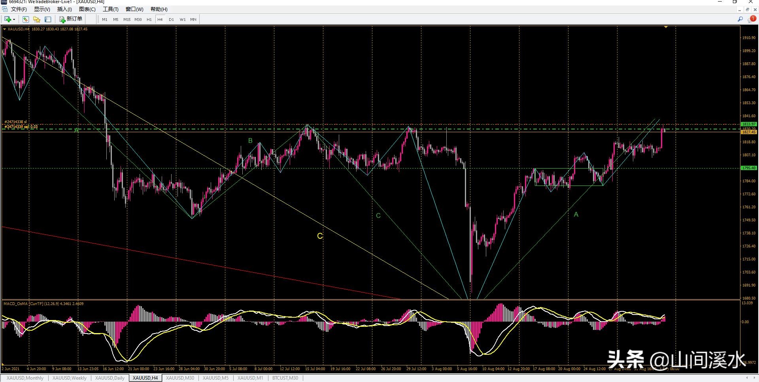Switch to XAUUSD,M30 chart tab
The image size is (759, 382).
coord(180,378)
